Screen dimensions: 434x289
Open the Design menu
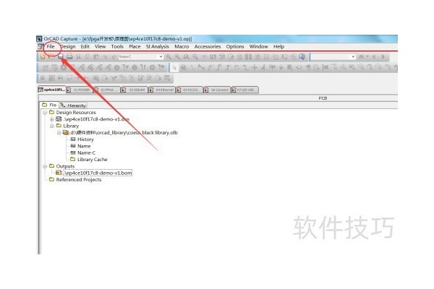tap(68, 46)
